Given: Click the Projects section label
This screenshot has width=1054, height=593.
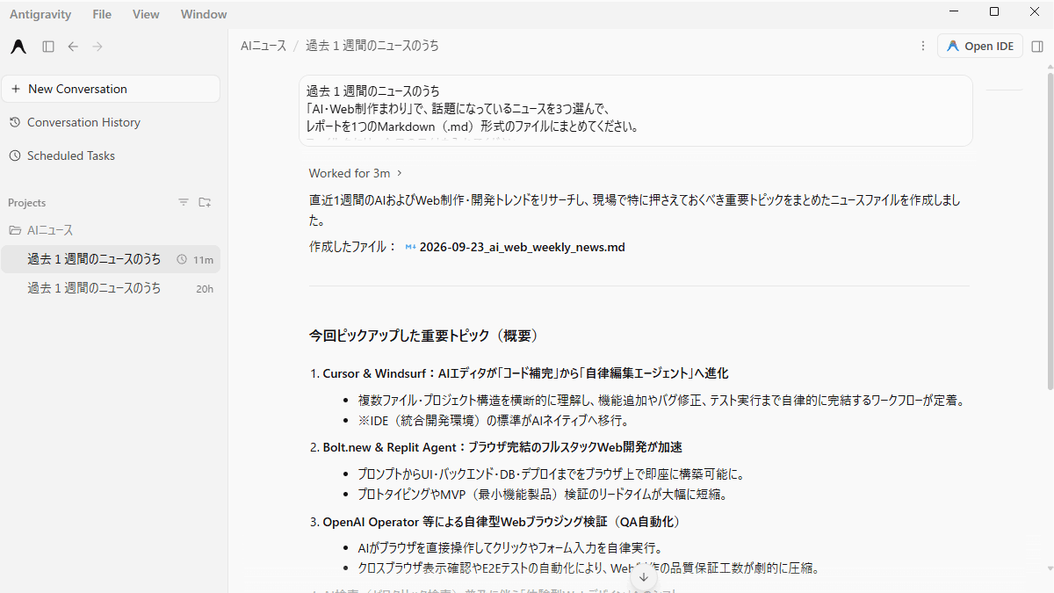Looking at the screenshot, I should pyautogui.click(x=26, y=203).
